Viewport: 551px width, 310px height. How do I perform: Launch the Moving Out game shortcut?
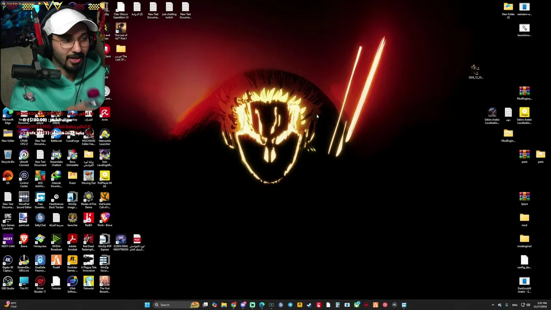(89, 178)
